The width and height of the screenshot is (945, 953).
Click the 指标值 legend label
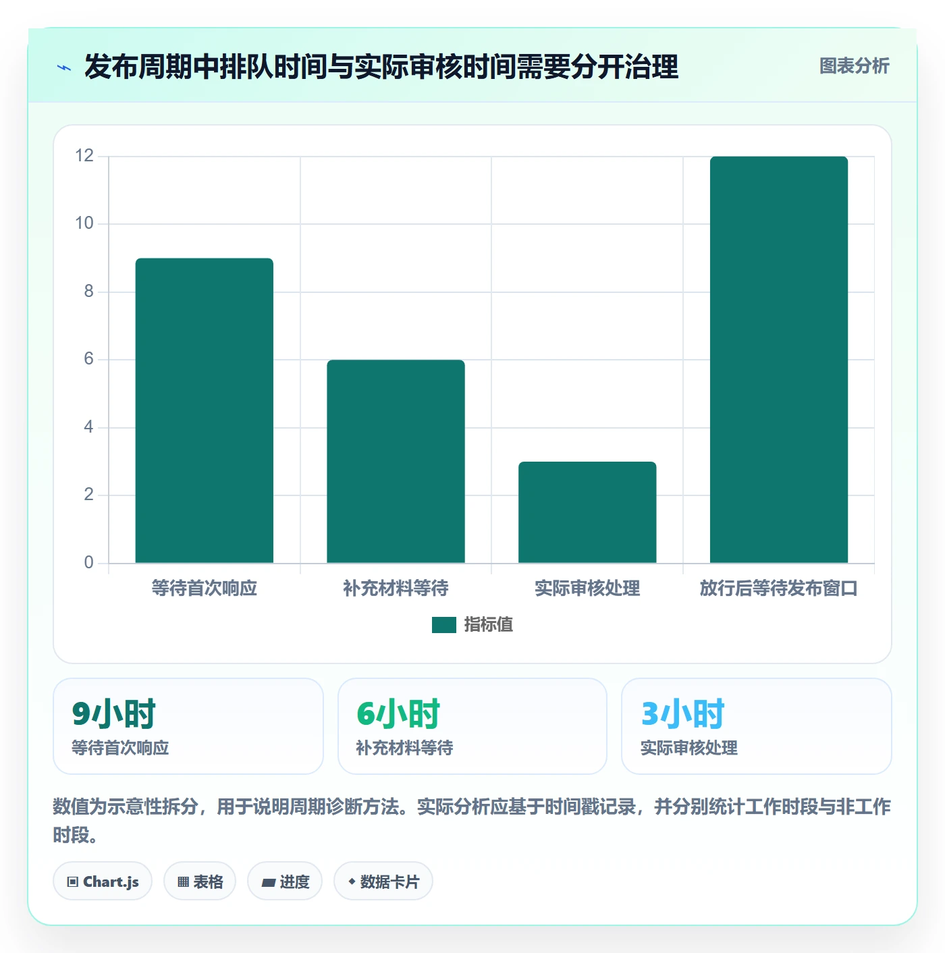click(489, 625)
